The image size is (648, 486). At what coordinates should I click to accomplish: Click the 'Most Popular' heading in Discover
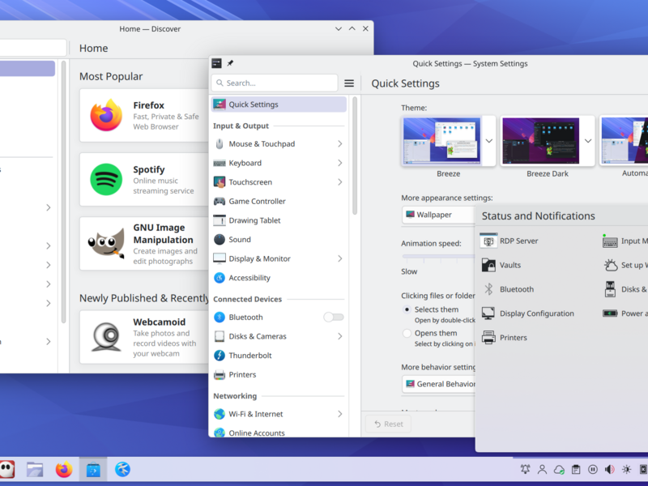(x=111, y=76)
